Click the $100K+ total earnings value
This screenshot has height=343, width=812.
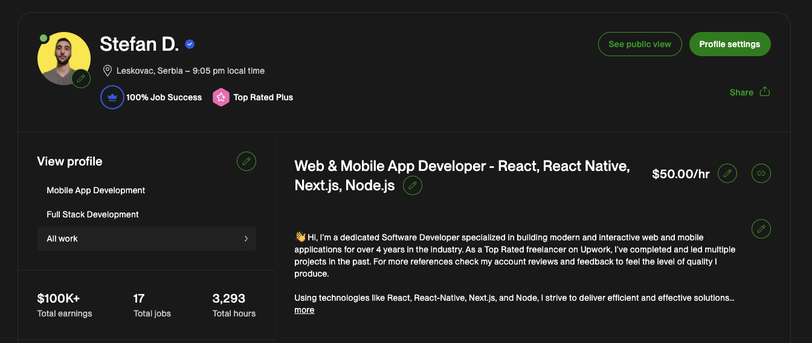59,298
